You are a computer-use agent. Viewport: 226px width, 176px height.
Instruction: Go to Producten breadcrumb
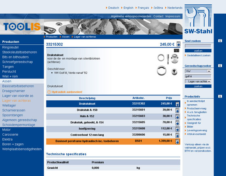pyautogui.click(x=52, y=37)
